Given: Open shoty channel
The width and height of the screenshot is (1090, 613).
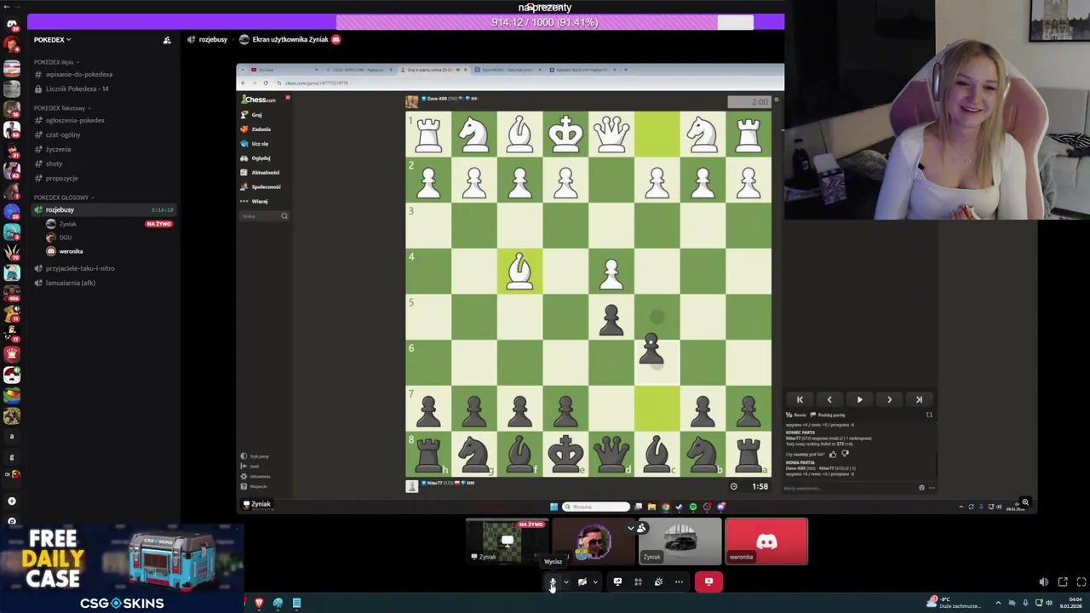Looking at the screenshot, I should click(x=54, y=163).
